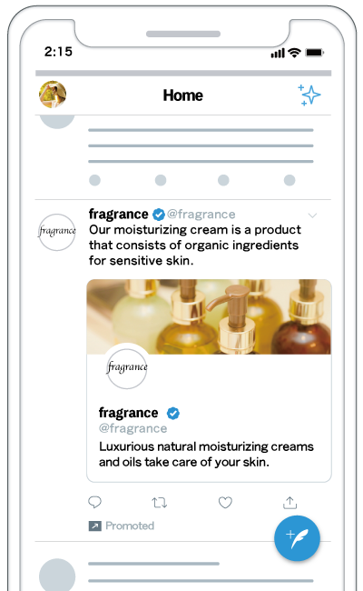
Task: Tap the fragrance name in tweet header
Action: [x=119, y=214]
